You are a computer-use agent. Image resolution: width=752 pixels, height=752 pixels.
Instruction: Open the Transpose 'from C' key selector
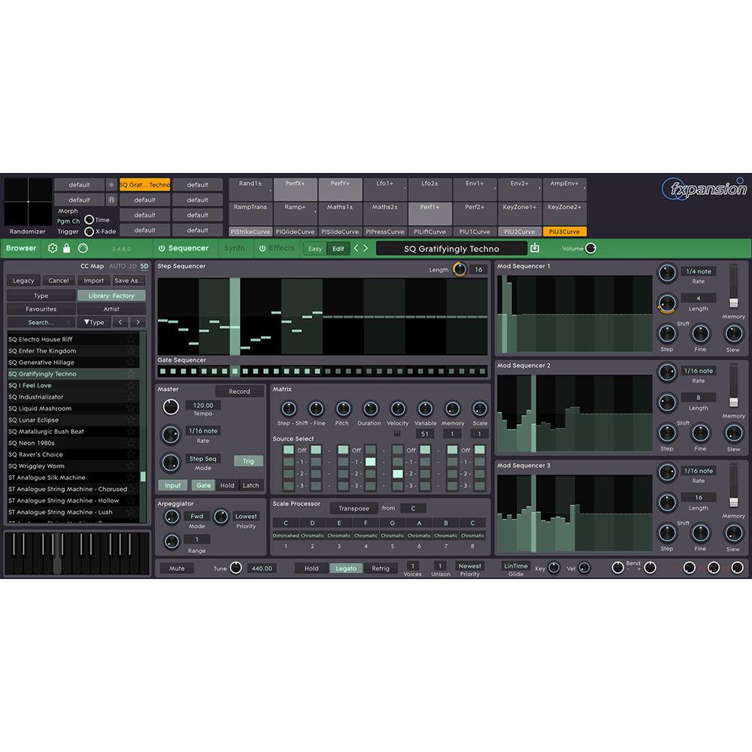coord(412,508)
